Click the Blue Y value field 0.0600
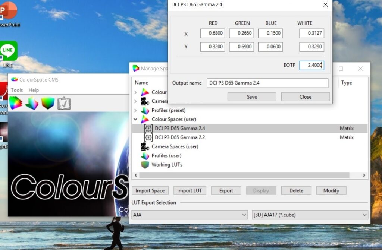 point(270,47)
